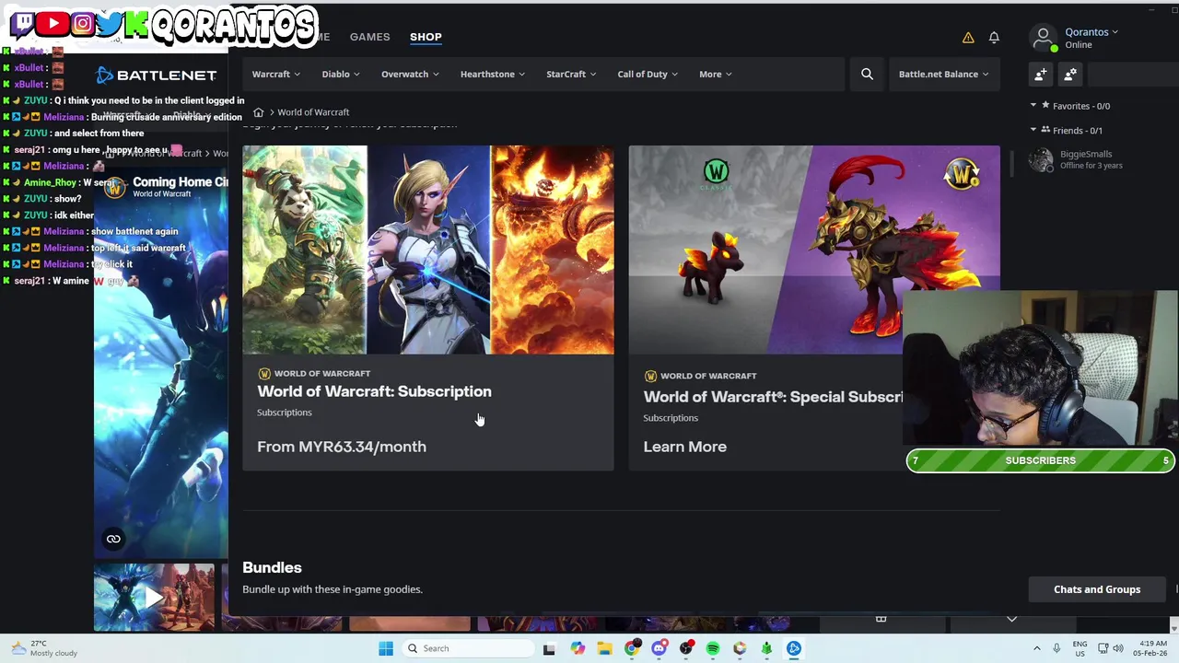Open OBS Studio from the taskbar
1179x663 pixels.
[x=686, y=648]
